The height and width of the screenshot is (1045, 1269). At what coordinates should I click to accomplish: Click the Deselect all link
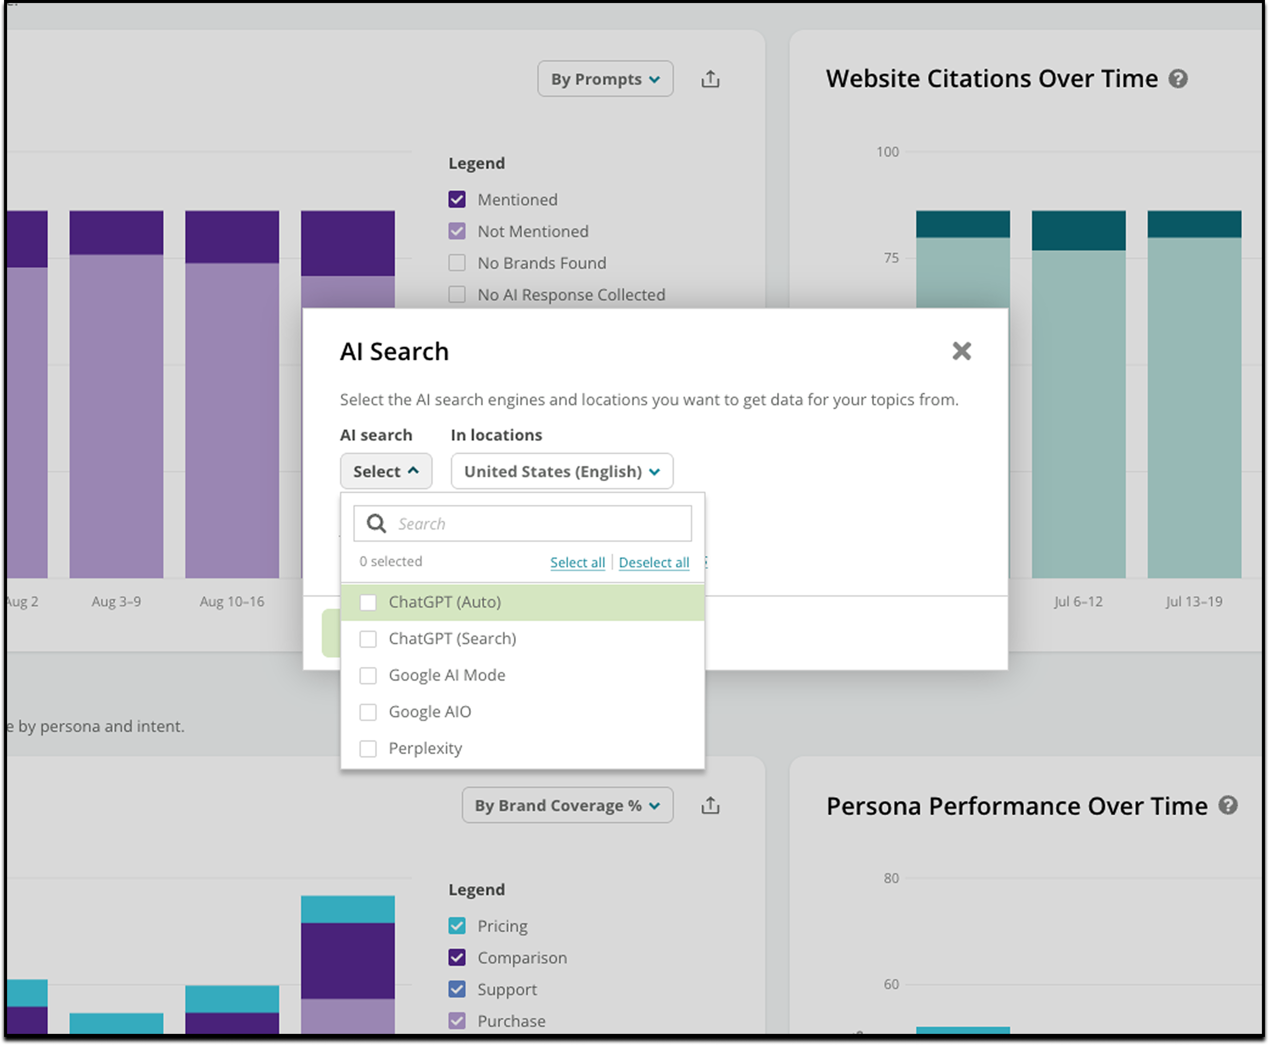[x=654, y=562]
